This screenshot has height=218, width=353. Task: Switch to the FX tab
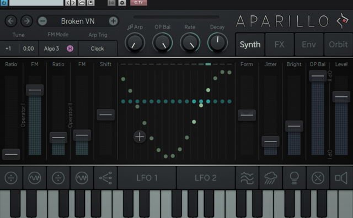[x=280, y=45]
